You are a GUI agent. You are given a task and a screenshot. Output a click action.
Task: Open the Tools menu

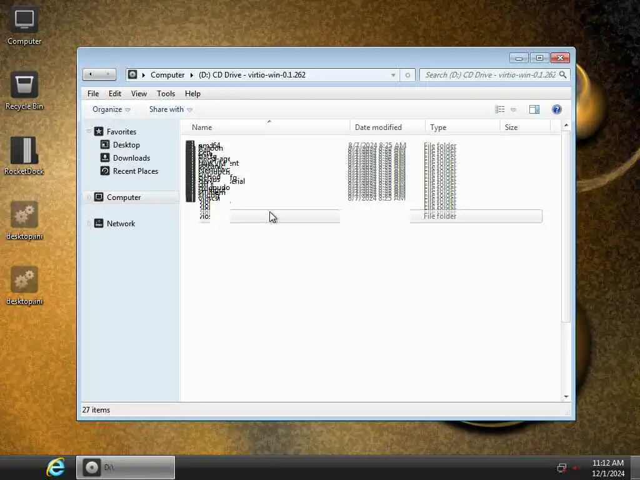click(x=166, y=94)
